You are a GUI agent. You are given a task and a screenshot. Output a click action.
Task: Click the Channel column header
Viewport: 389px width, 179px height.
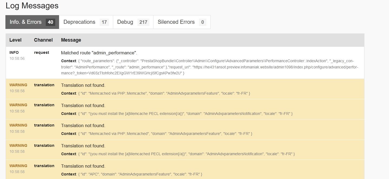(43, 40)
